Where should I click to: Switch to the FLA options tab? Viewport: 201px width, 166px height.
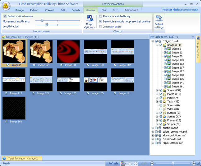coord(104,10)
